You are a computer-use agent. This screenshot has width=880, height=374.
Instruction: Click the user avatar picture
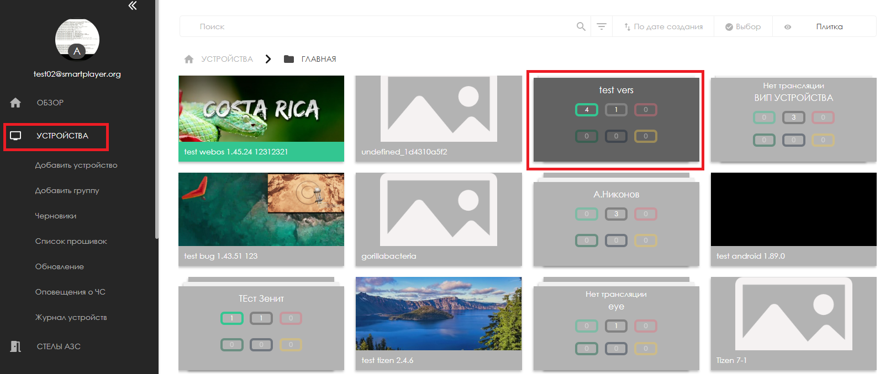click(x=77, y=40)
